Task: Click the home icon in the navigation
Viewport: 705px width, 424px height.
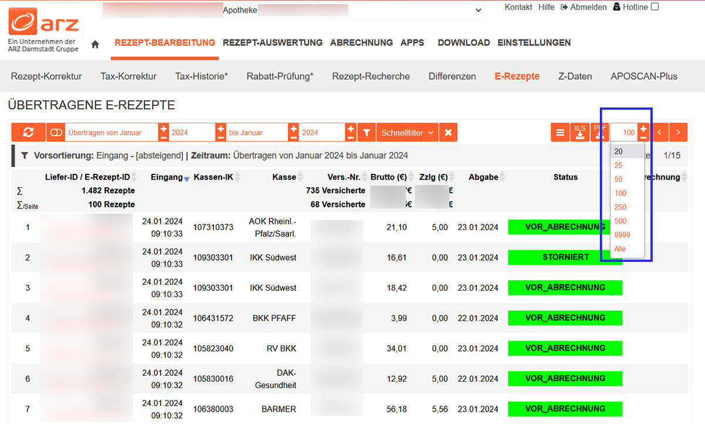Action: [x=95, y=44]
